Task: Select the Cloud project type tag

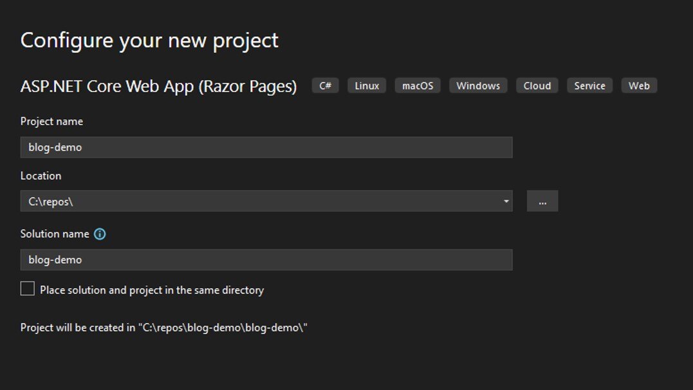Action: coord(537,86)
